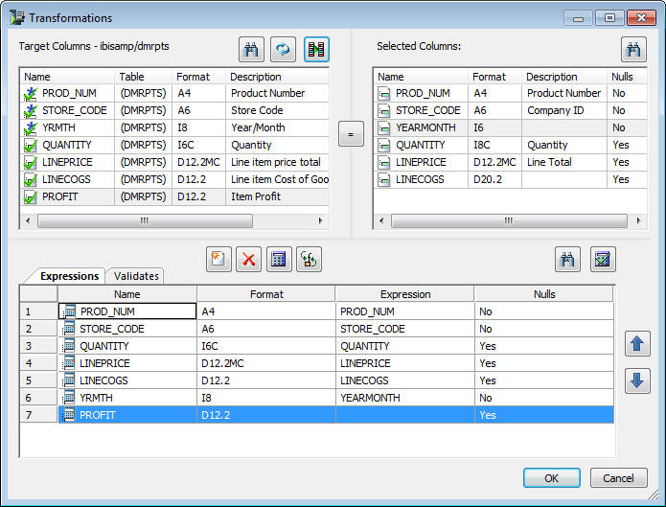Click the Nulls Yes cell of the LINECOGS expression
This screenshot has width=666, height=507.
point(543,380)
